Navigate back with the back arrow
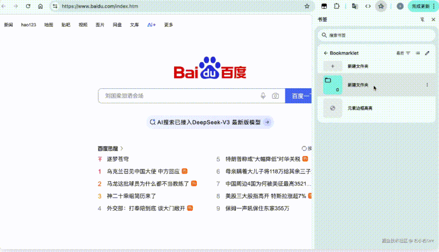Image resolution: width=439 pixels, height=252 pixels. point(3,6)
